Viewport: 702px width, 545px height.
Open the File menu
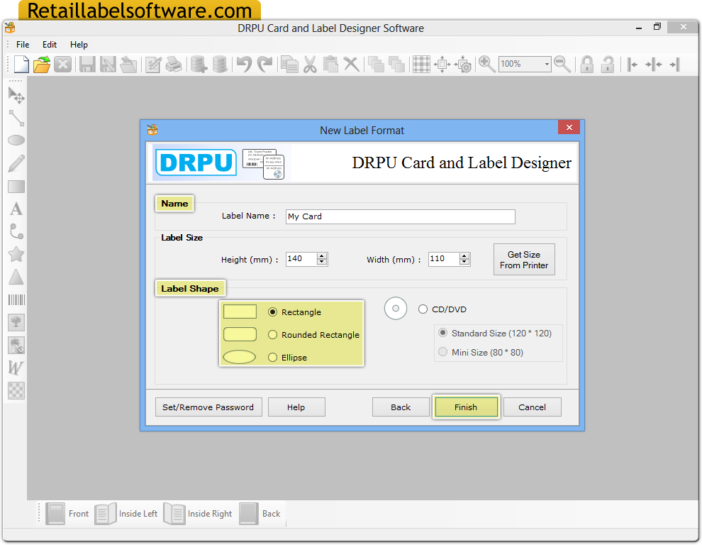click(23, 45)
